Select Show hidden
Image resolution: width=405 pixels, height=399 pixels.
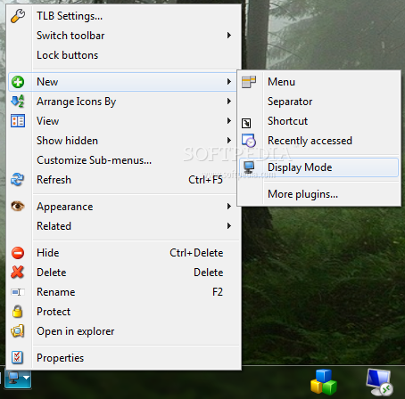[124, 141]
